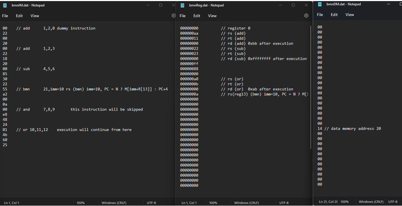The image size is (402, 206).
Task: Open Settings gear in bmnReg.dat window
Action: (306, 16)
